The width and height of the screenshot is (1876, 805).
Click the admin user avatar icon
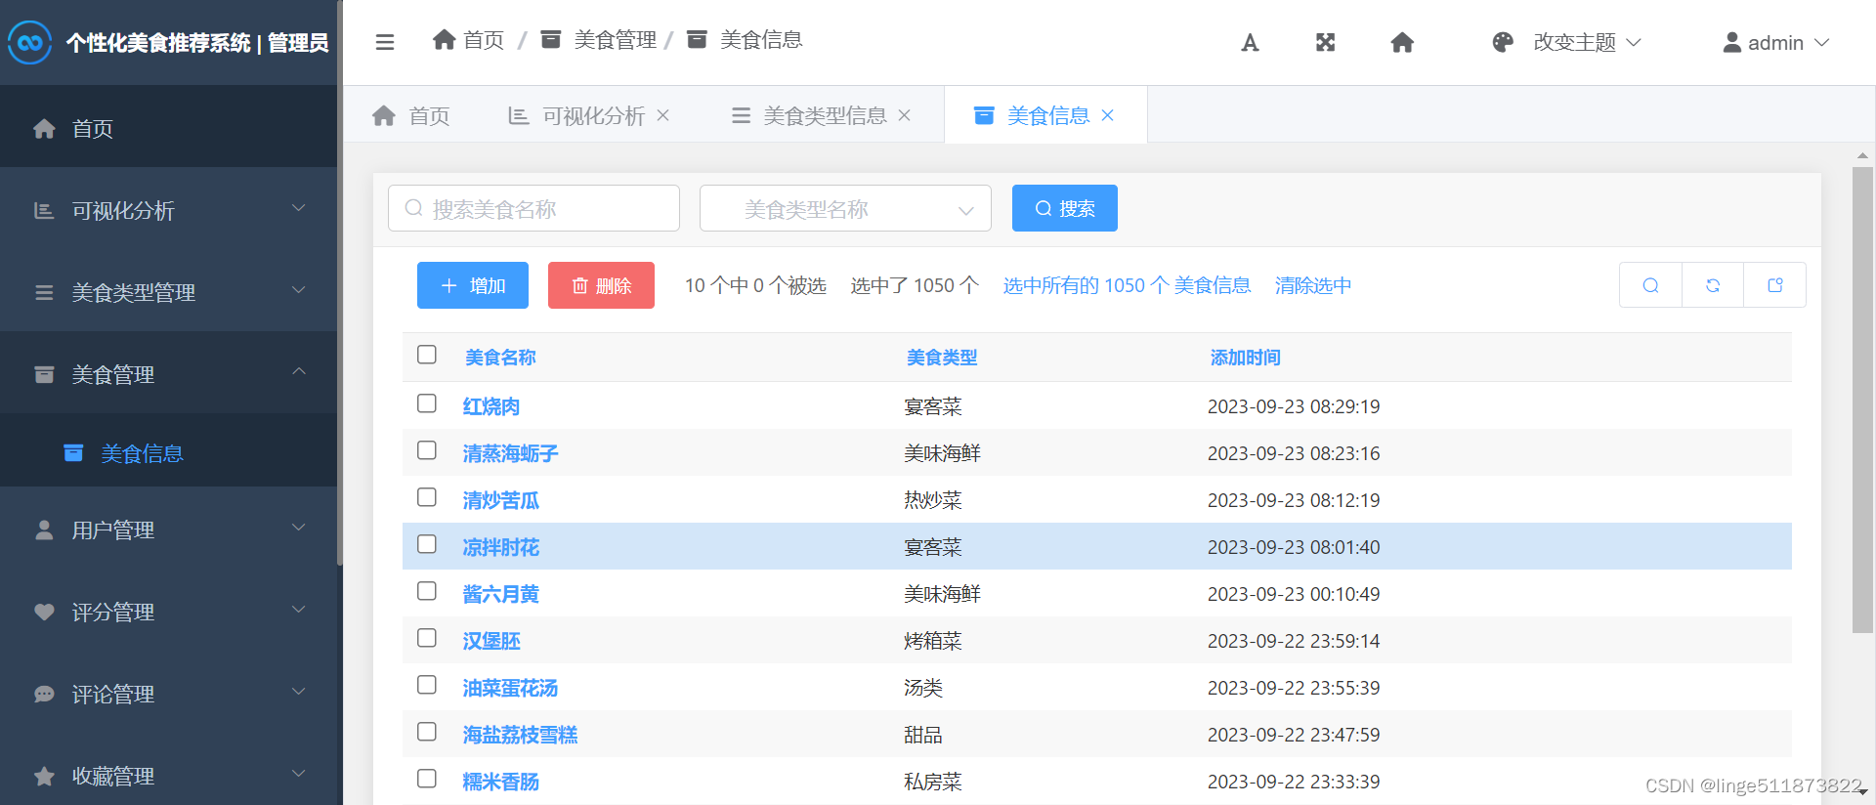click(x=1731, y=42)
